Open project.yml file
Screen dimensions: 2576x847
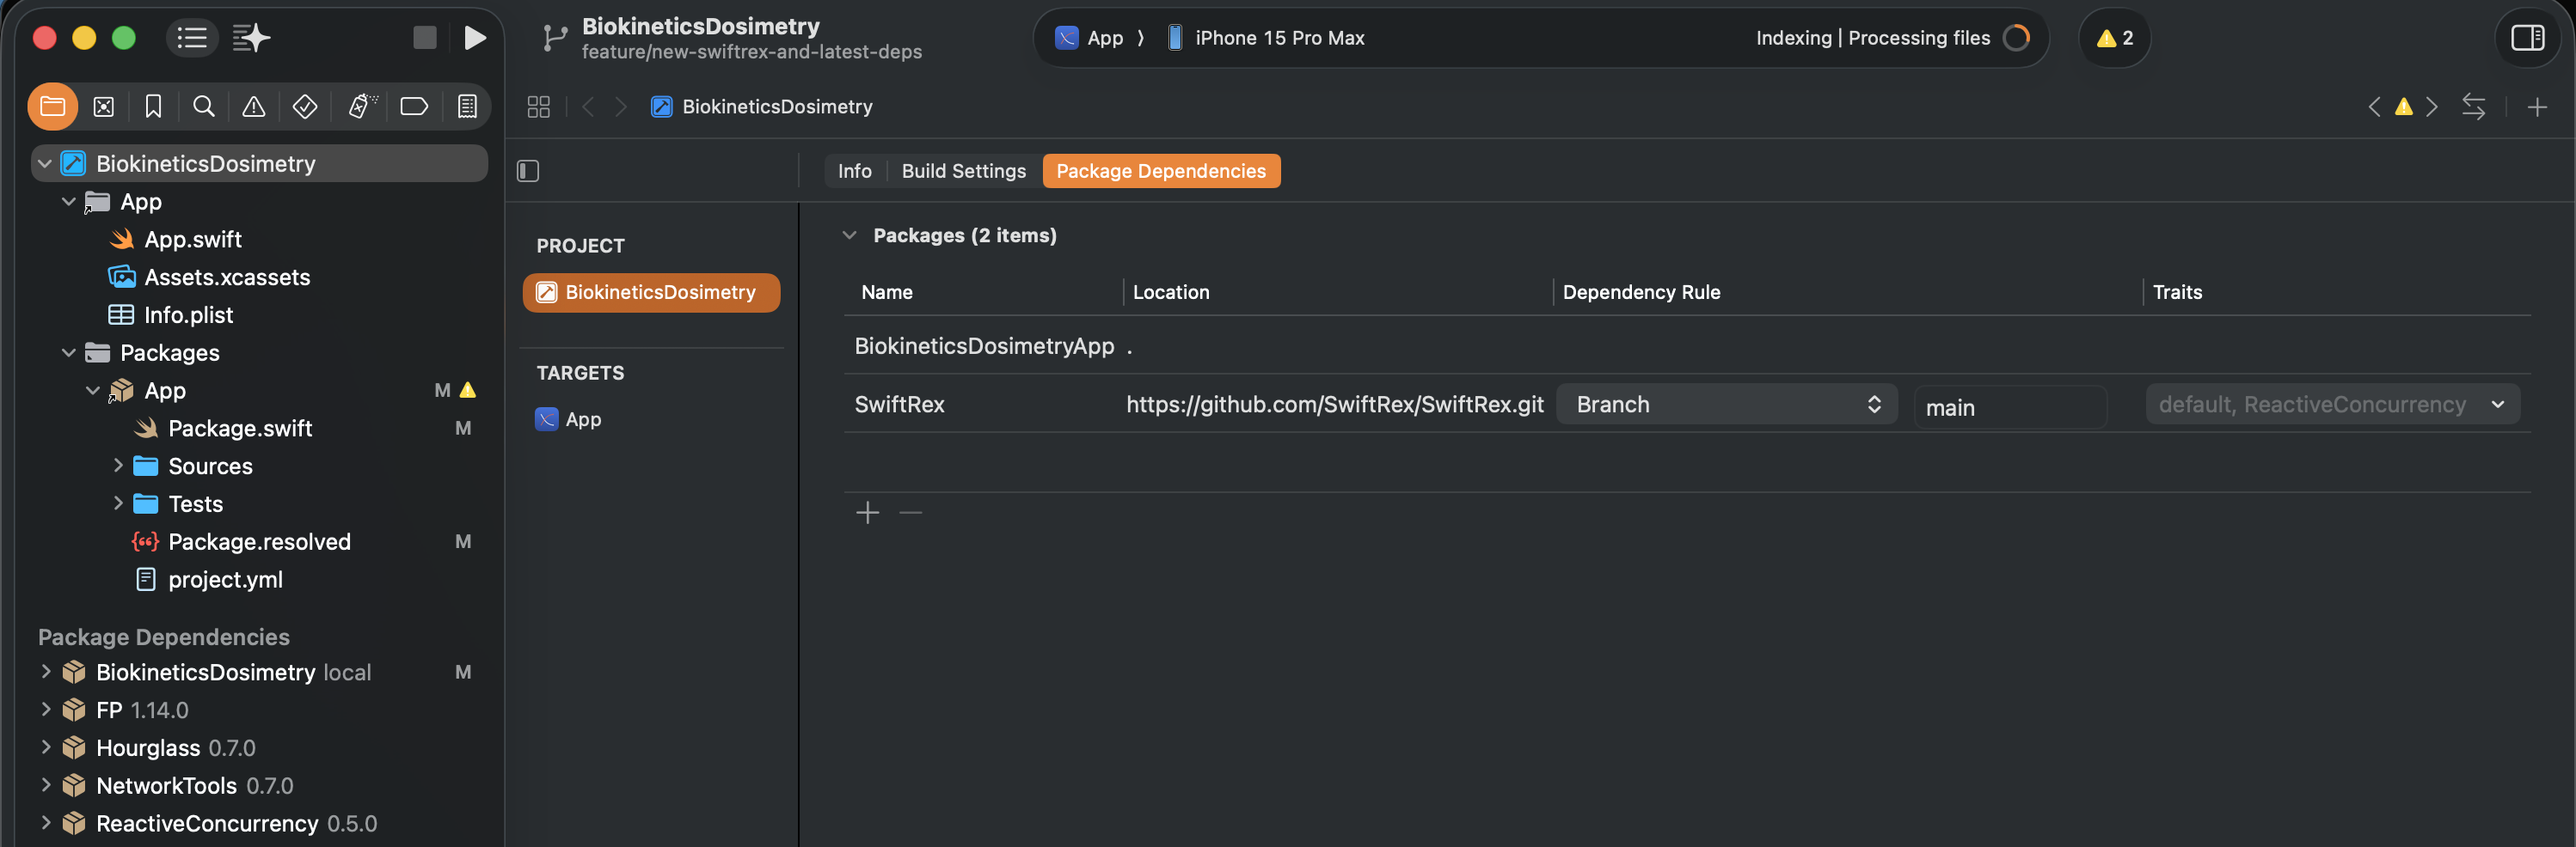[x=225, y=581]
